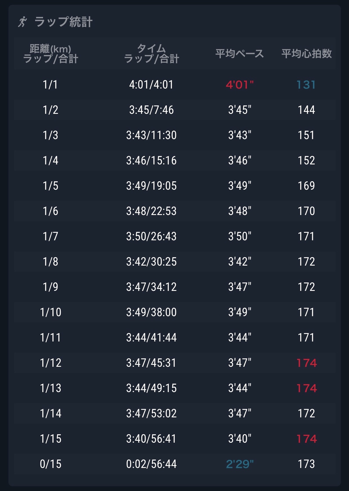
Task: Click lap time 3:49/38:00
Action: click(x=151, y=312)
